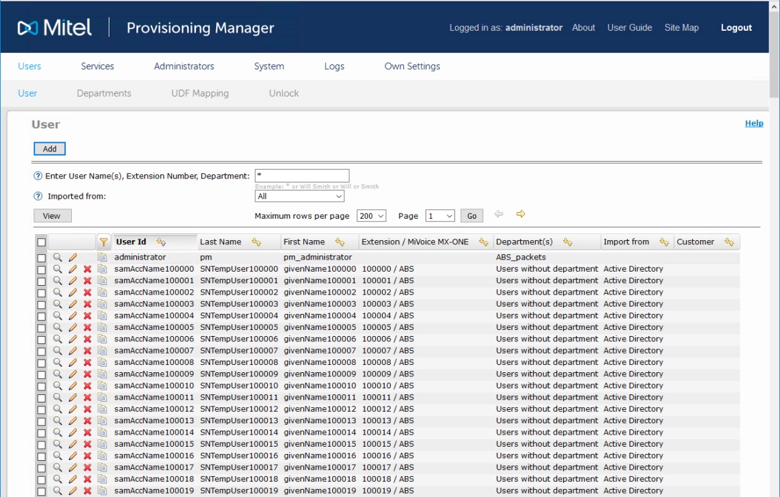
Task: Open the Imported from dropdown
Action: click(x=299, y=197)
